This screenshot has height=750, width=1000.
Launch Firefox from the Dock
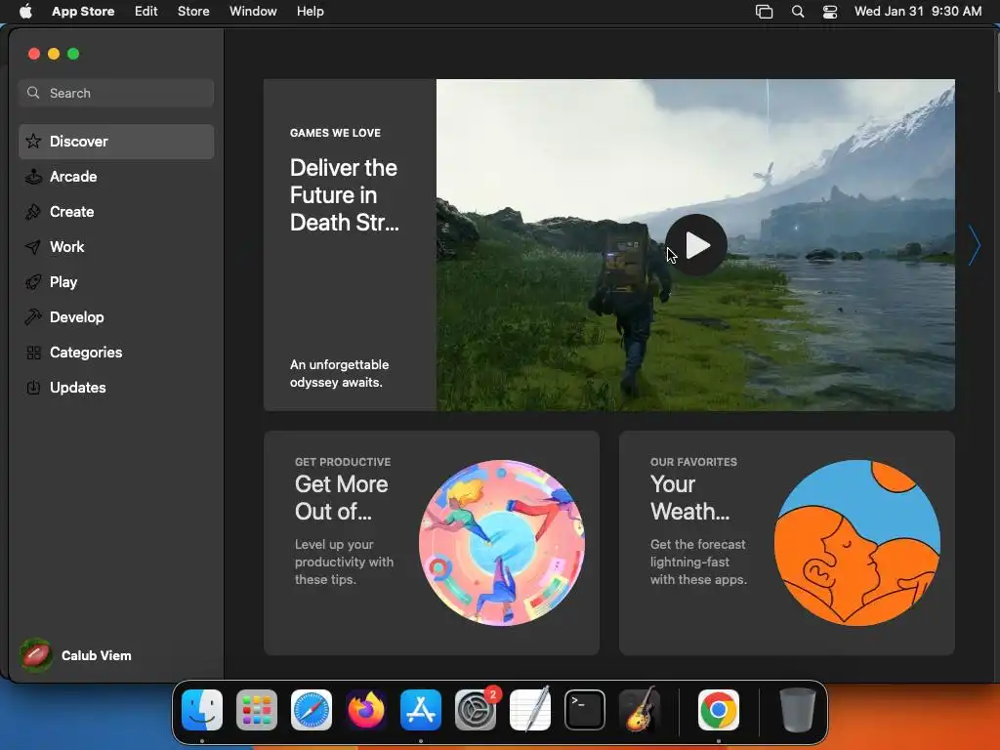pos(366,710)
